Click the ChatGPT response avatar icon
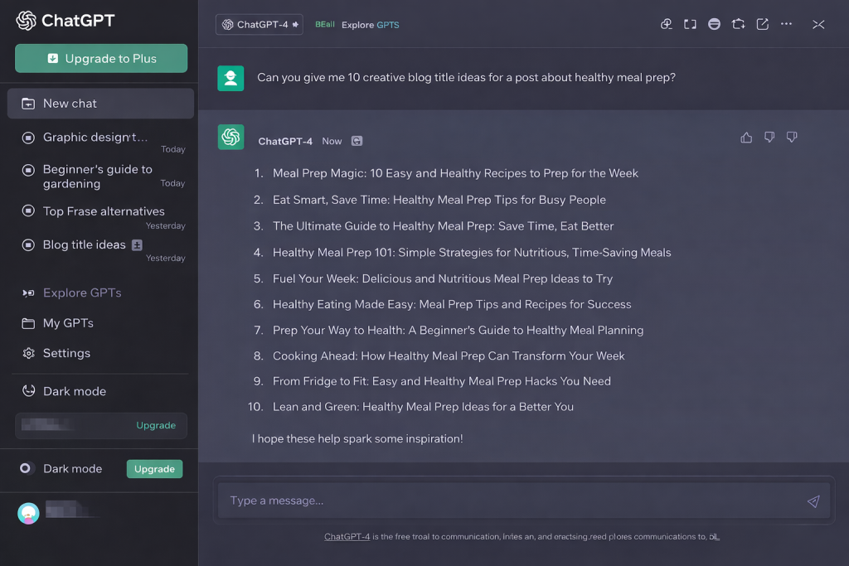 [x=230, y=137]
